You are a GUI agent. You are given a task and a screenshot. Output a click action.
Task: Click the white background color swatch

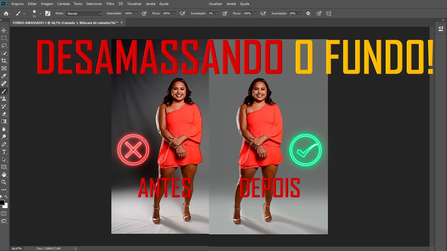tap(6, 205)
